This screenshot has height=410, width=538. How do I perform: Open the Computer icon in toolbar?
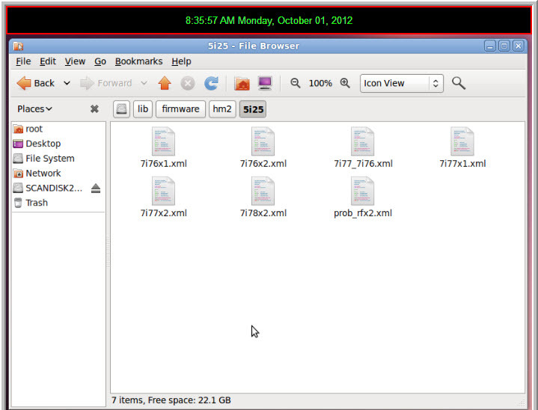point(265,83)
